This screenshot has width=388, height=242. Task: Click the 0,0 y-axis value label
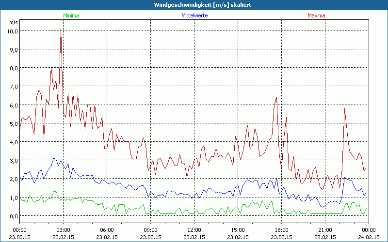point(13,216)
